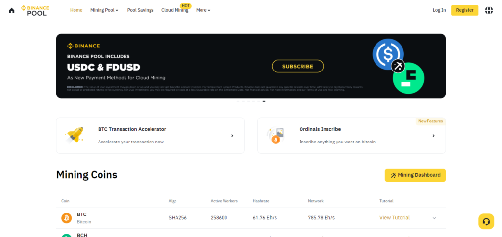This screenshot has height=237, width=502.
Task: Click the orange Bitcoin coin icon
Action: (x=67, y=218)
